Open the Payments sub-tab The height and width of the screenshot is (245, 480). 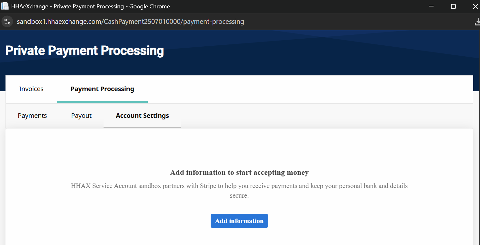32,116
